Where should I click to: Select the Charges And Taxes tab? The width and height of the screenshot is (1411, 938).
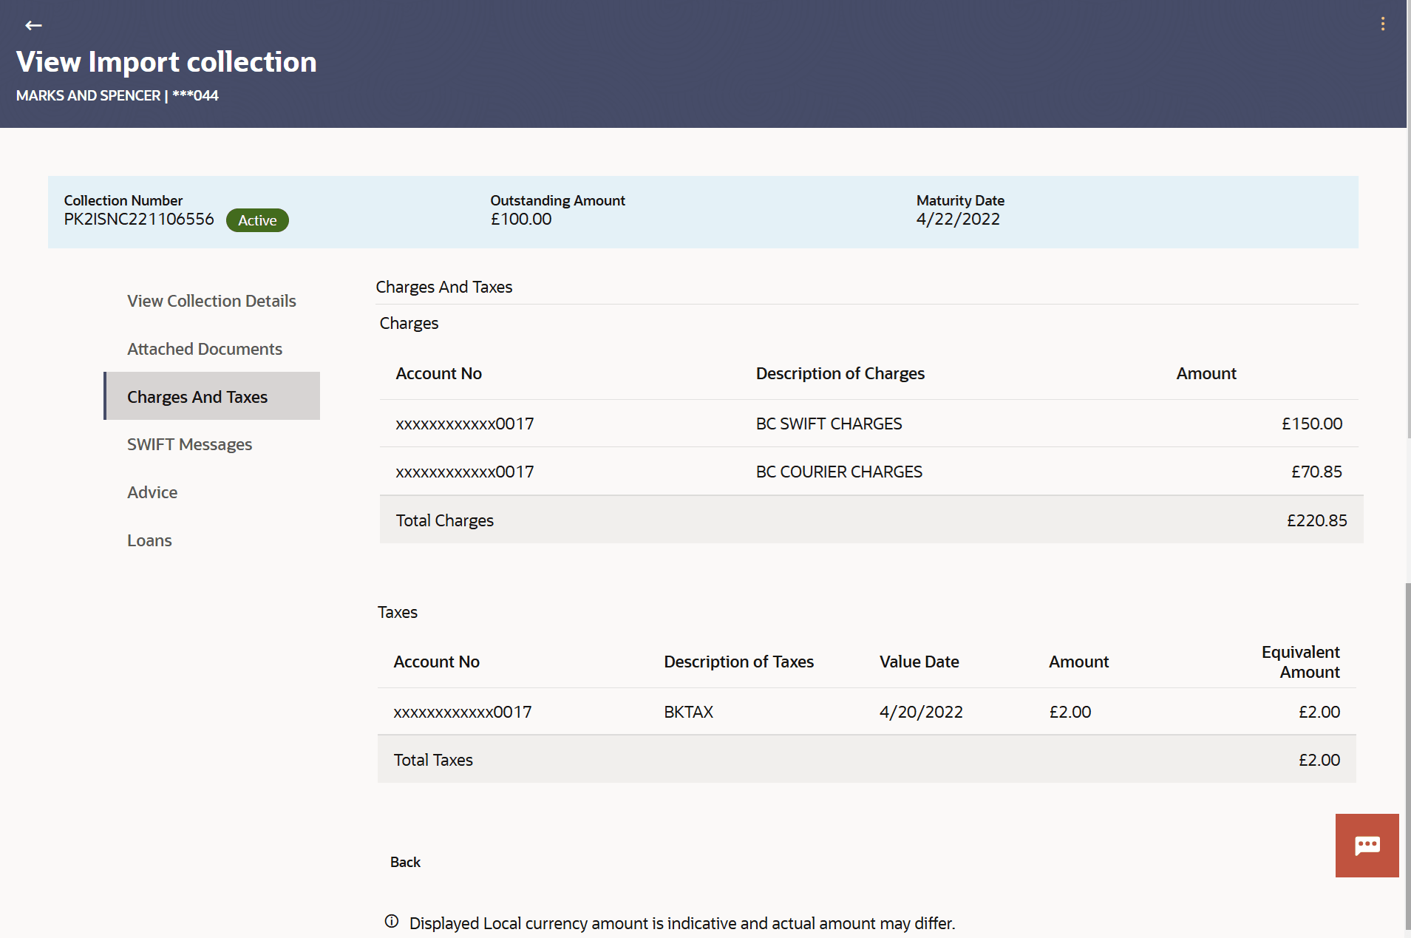click(x=197, y=396)
